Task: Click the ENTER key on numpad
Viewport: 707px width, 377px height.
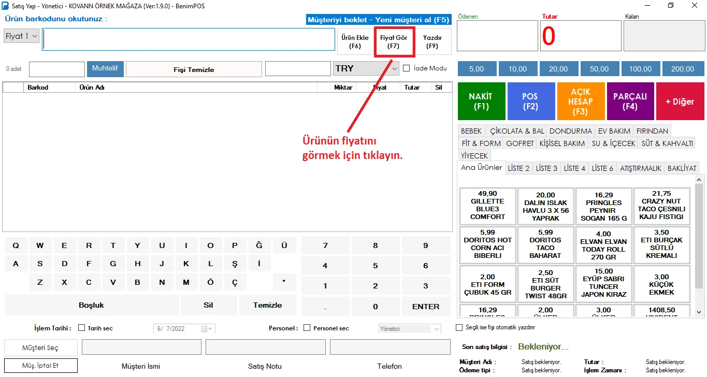Action: (426, 307)
